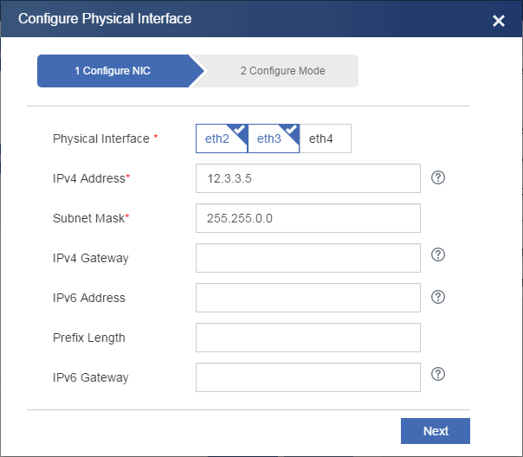Click help icon next to IPv4 Gateway
The width and height of the screenshot is (523, 457).
[x=438, y=255]
